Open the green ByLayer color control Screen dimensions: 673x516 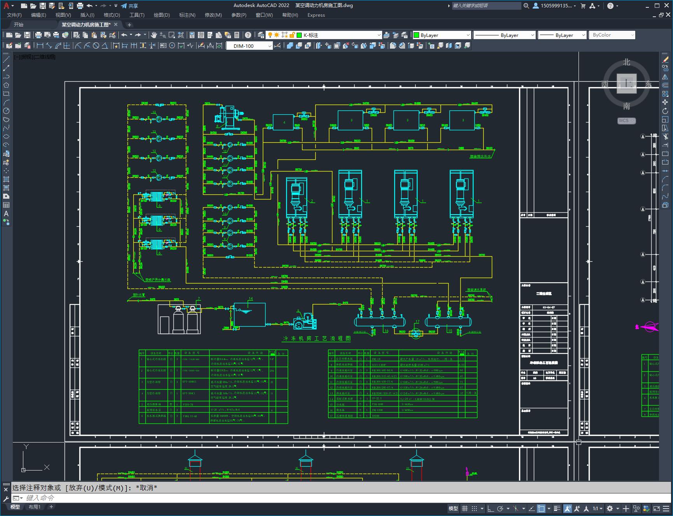(442, 35)
